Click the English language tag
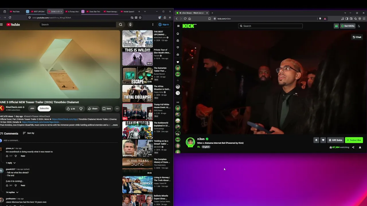Image resolution: width=367 pixels, height=206 pixels. (x=206, y=147)
